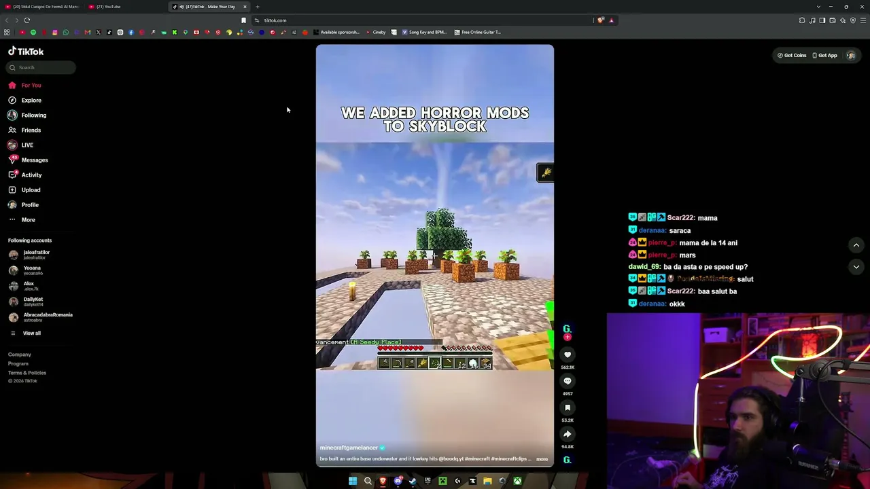Viewport: 870px width, 489px height.
Task: Reload the page in the browser
Action: [x=27, y=20]
